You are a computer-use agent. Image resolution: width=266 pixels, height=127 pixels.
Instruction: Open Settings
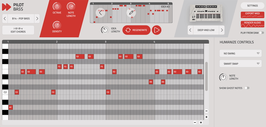[x=252, y=6]
